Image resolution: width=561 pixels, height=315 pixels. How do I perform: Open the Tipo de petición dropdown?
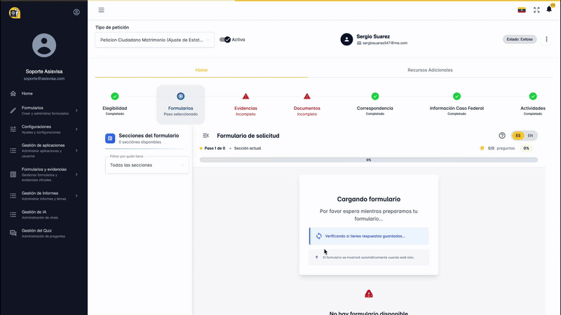tap(155, 40)
